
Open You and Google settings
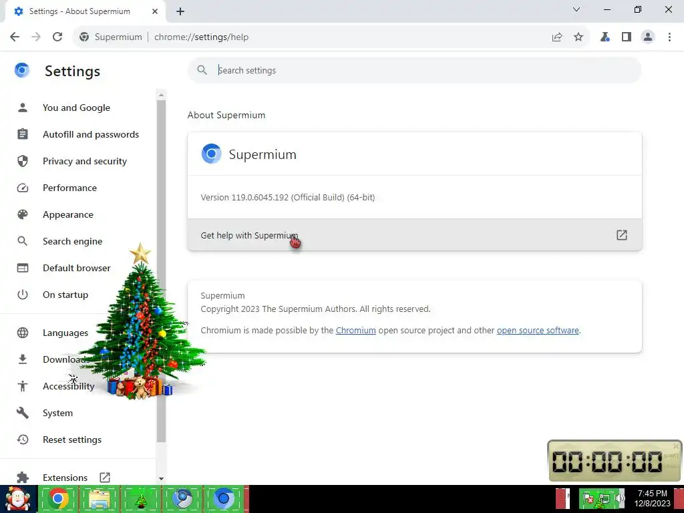point(76,108)
